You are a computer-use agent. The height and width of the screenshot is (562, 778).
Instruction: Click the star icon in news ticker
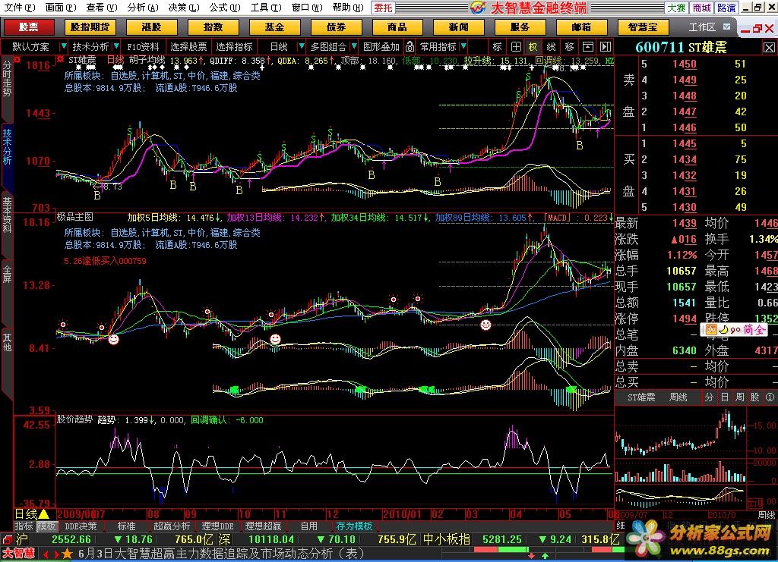click(67, 554)
